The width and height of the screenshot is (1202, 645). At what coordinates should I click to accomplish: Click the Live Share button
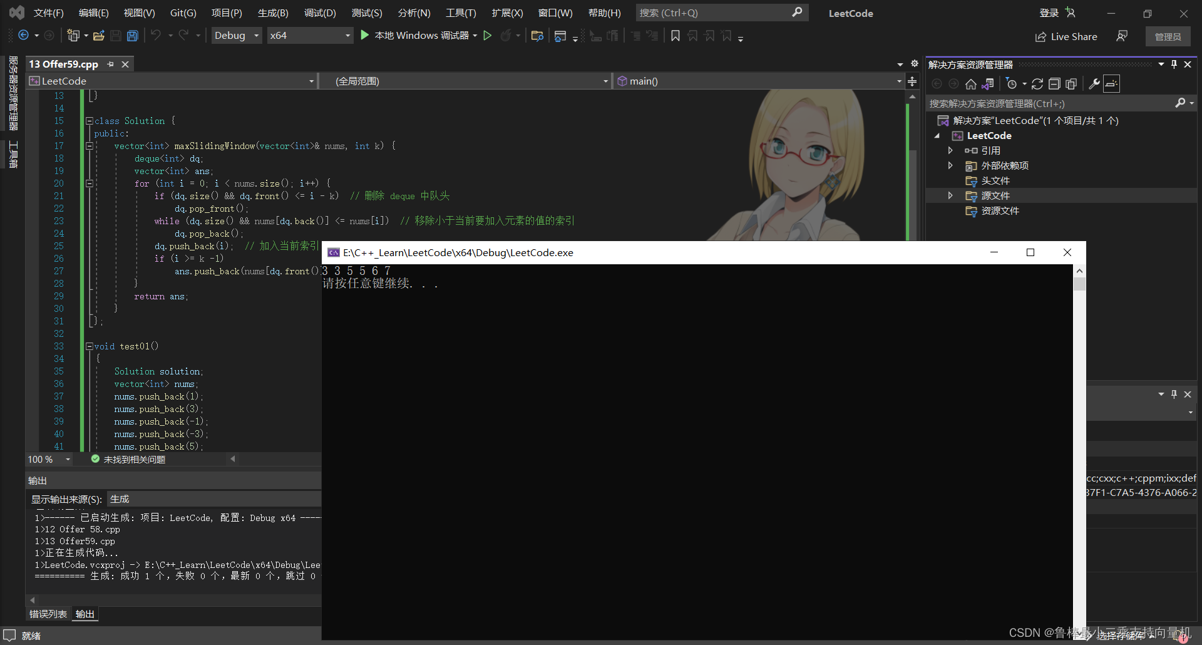point(1066,36)
